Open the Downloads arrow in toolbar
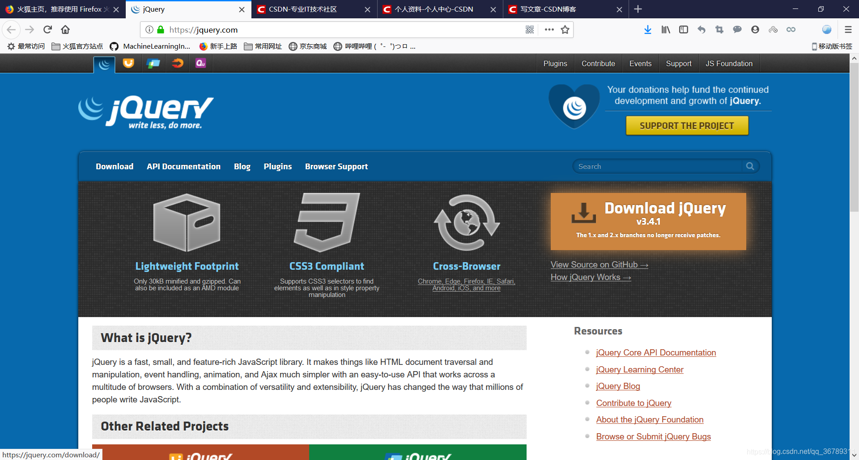This screenshot has width=859, height=460. click(x=647, y=29)
